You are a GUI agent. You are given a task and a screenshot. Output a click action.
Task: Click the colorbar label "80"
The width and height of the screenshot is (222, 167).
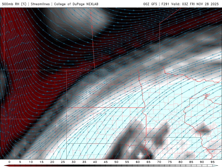coord(181,162)
